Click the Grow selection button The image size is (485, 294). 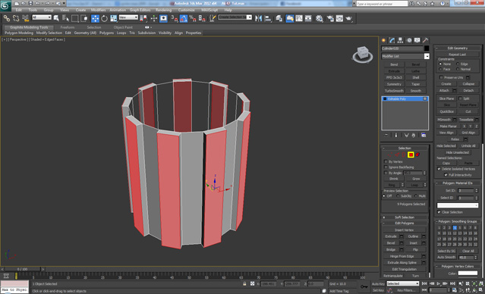416,179
